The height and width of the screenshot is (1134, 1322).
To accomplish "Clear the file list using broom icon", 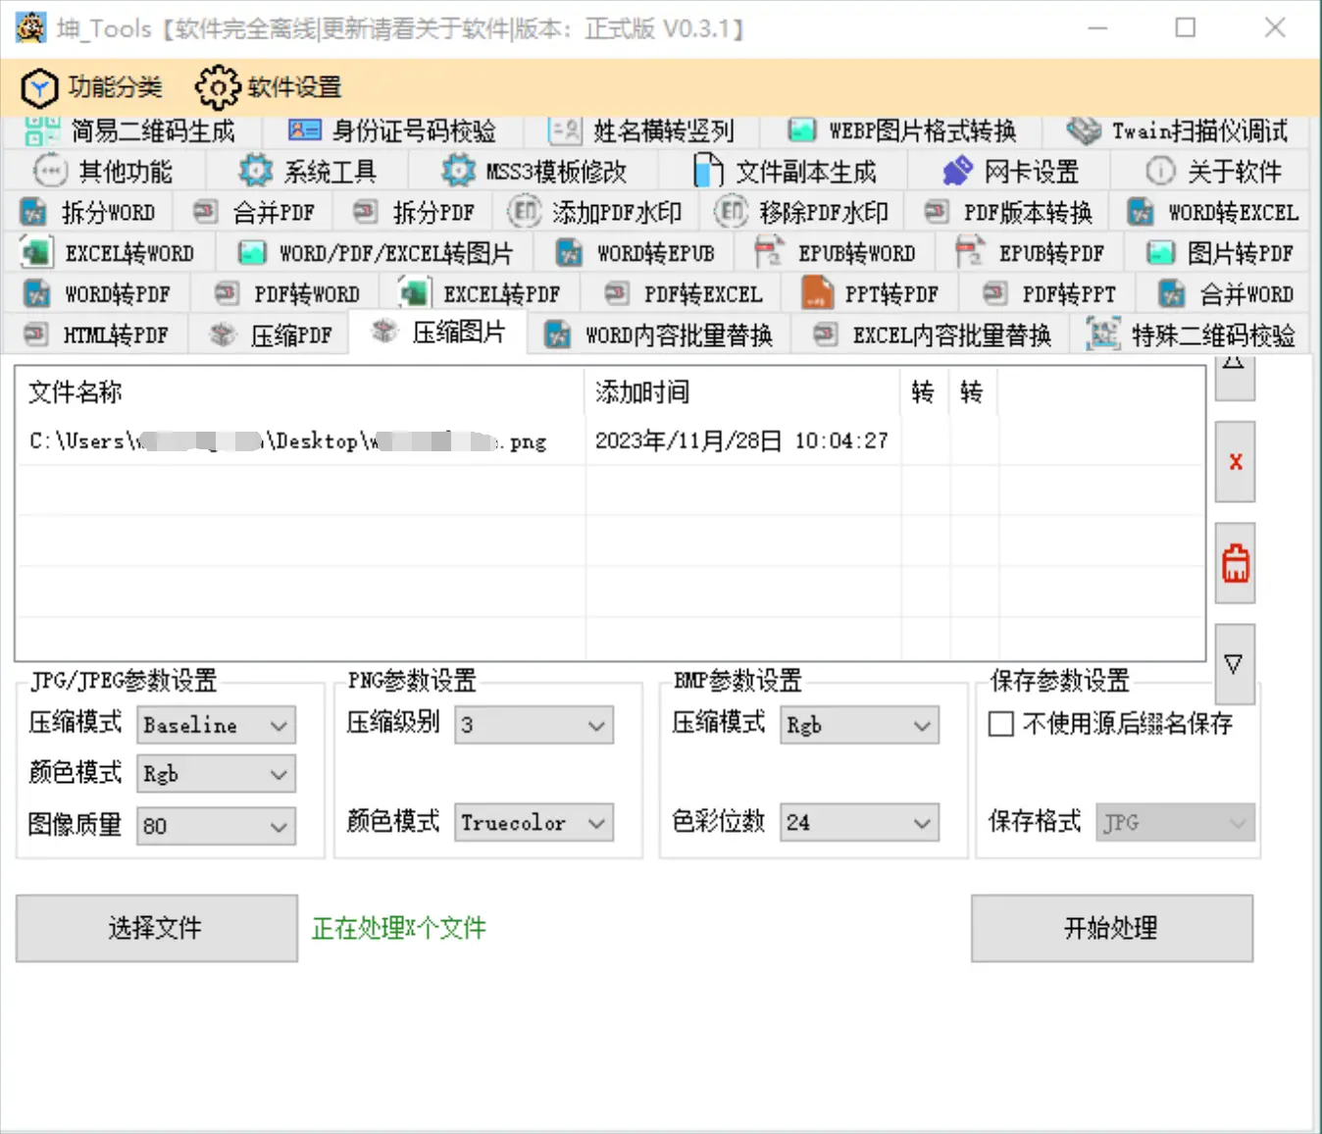I will [x=1235, y=562].
